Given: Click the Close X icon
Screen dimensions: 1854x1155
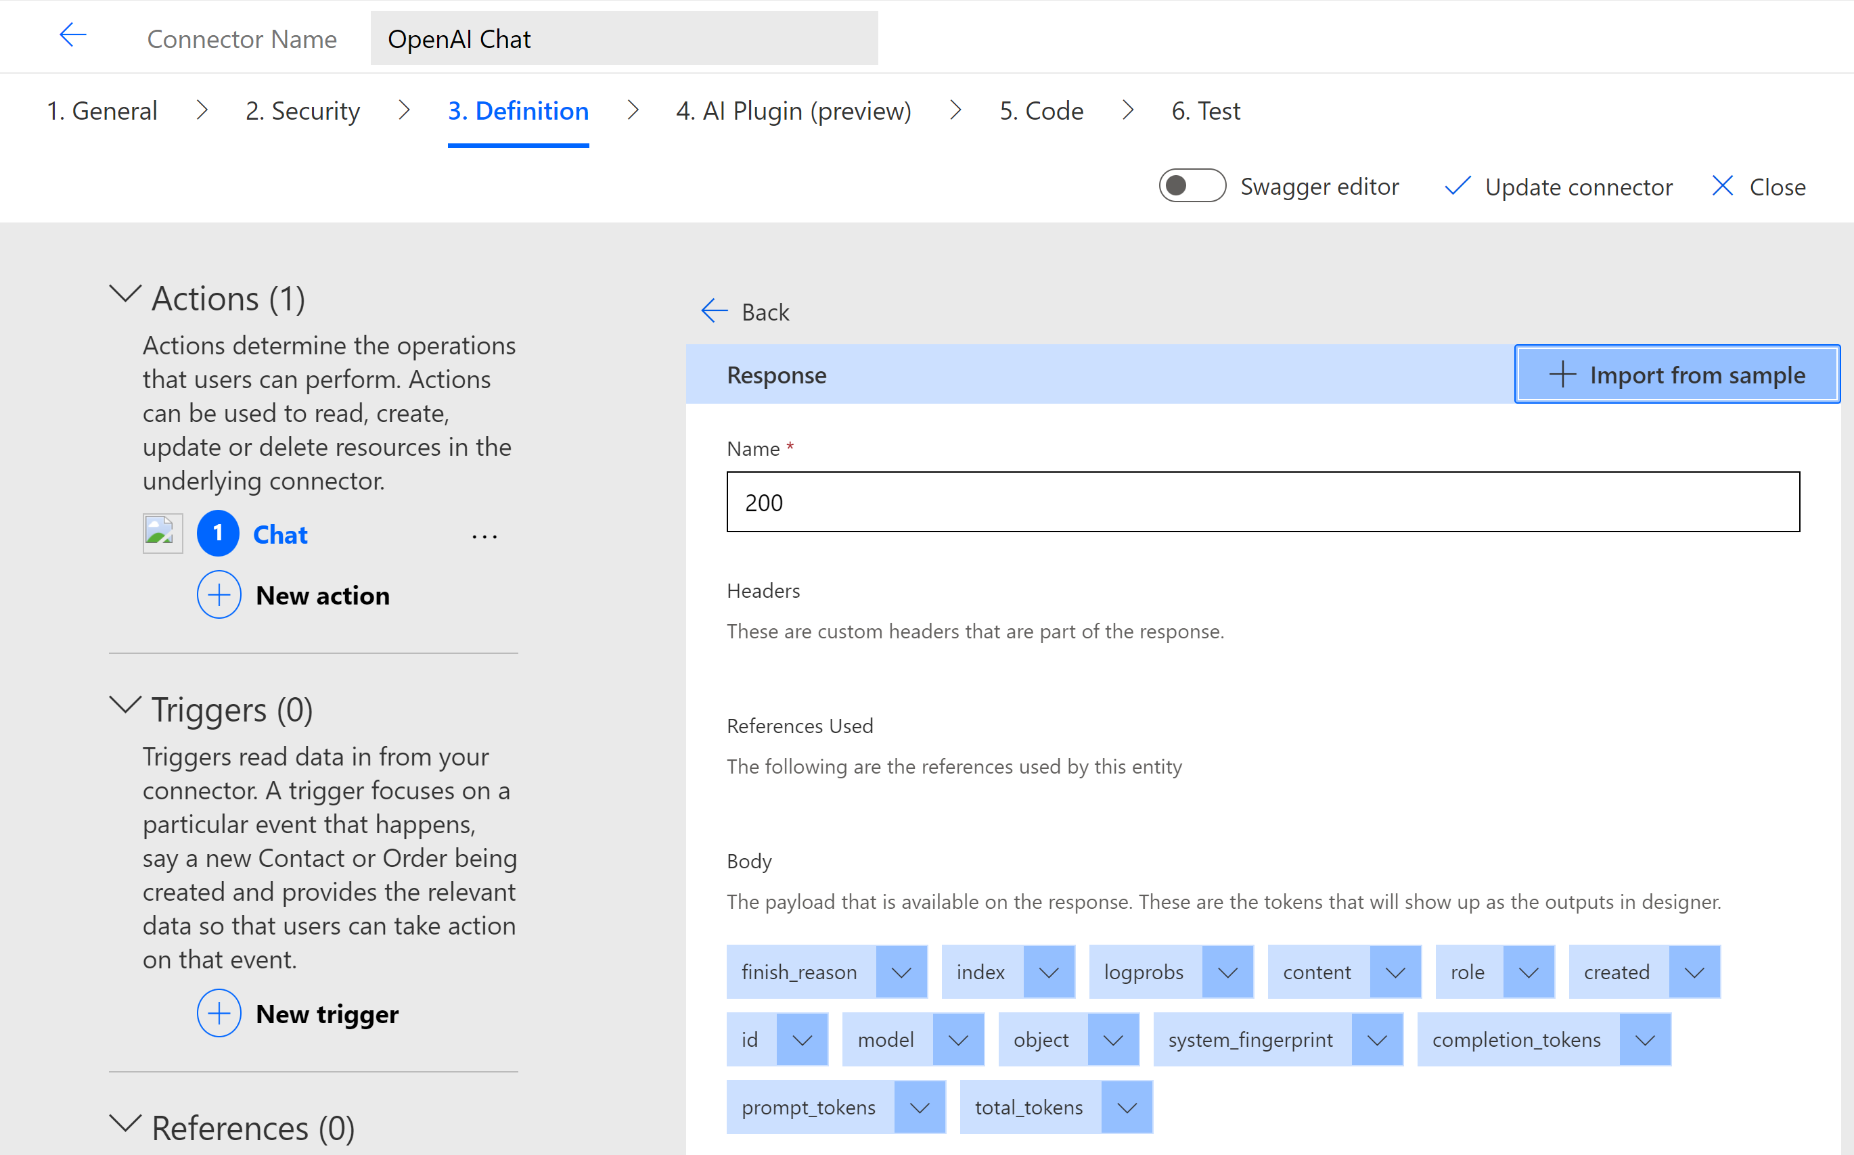Looking at the screenshot, I should [x=1723, y=187].
